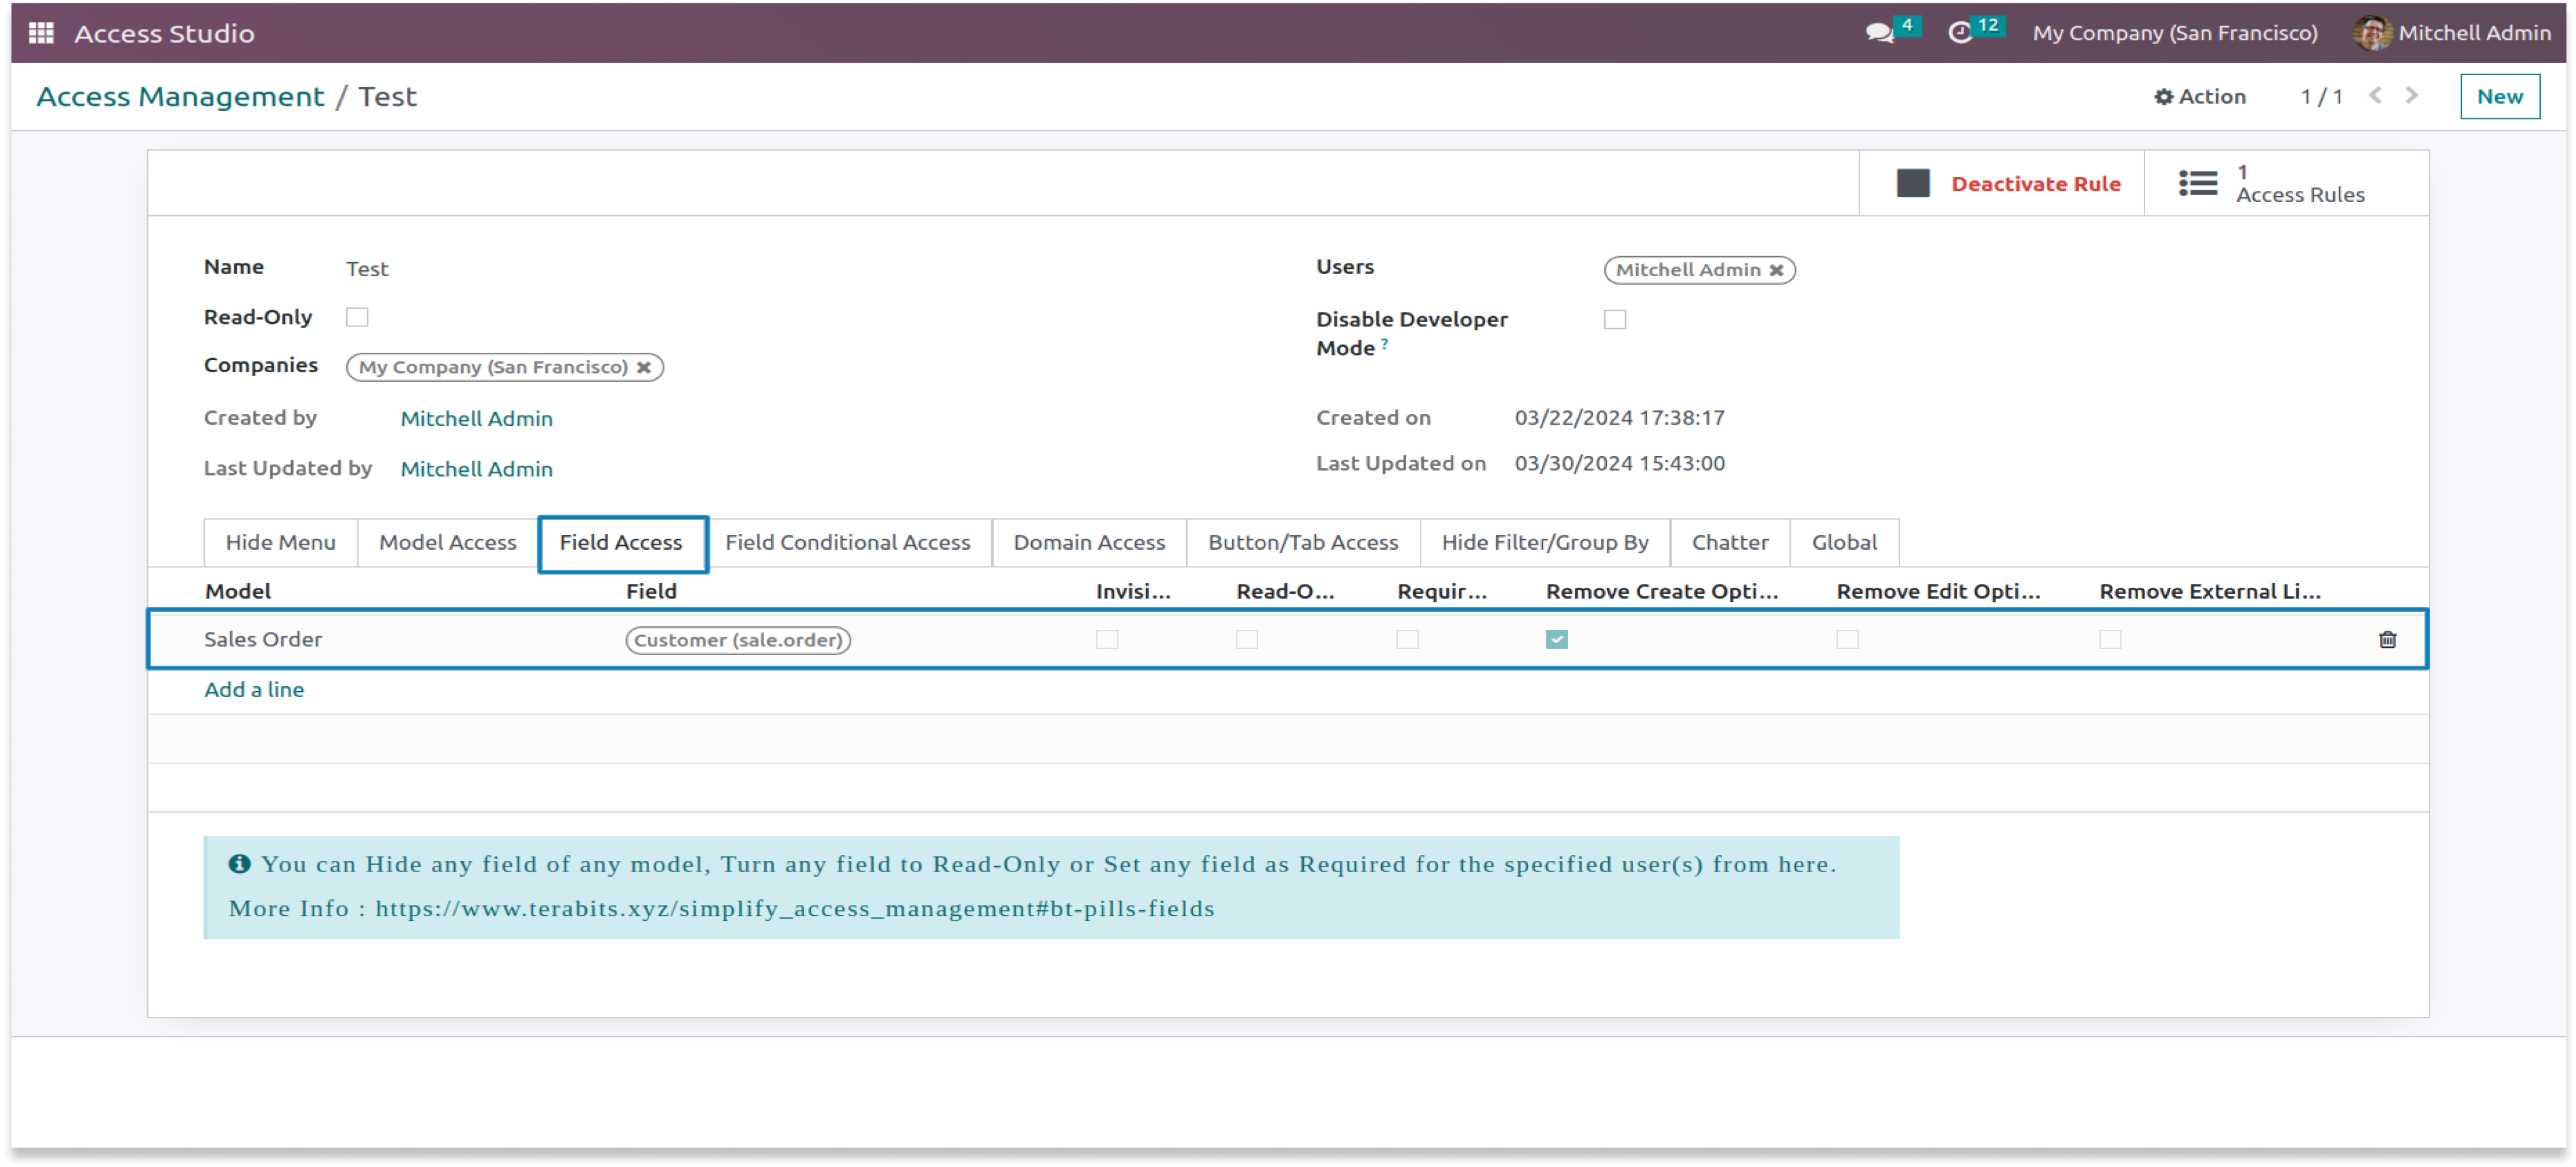Open the conversations chat bubble icon
This screenshot has width=2576, height=1167.
click(1879, 33)
